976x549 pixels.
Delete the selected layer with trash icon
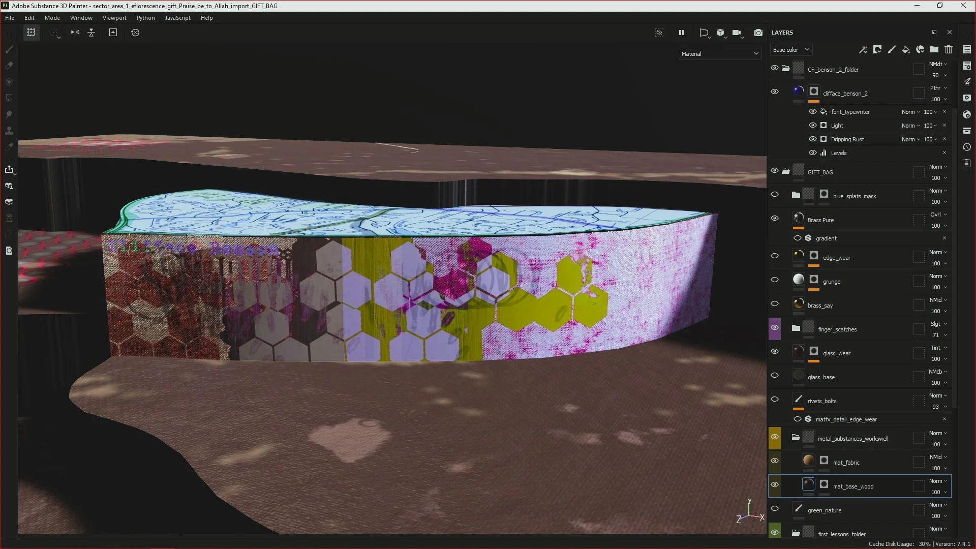949,50
